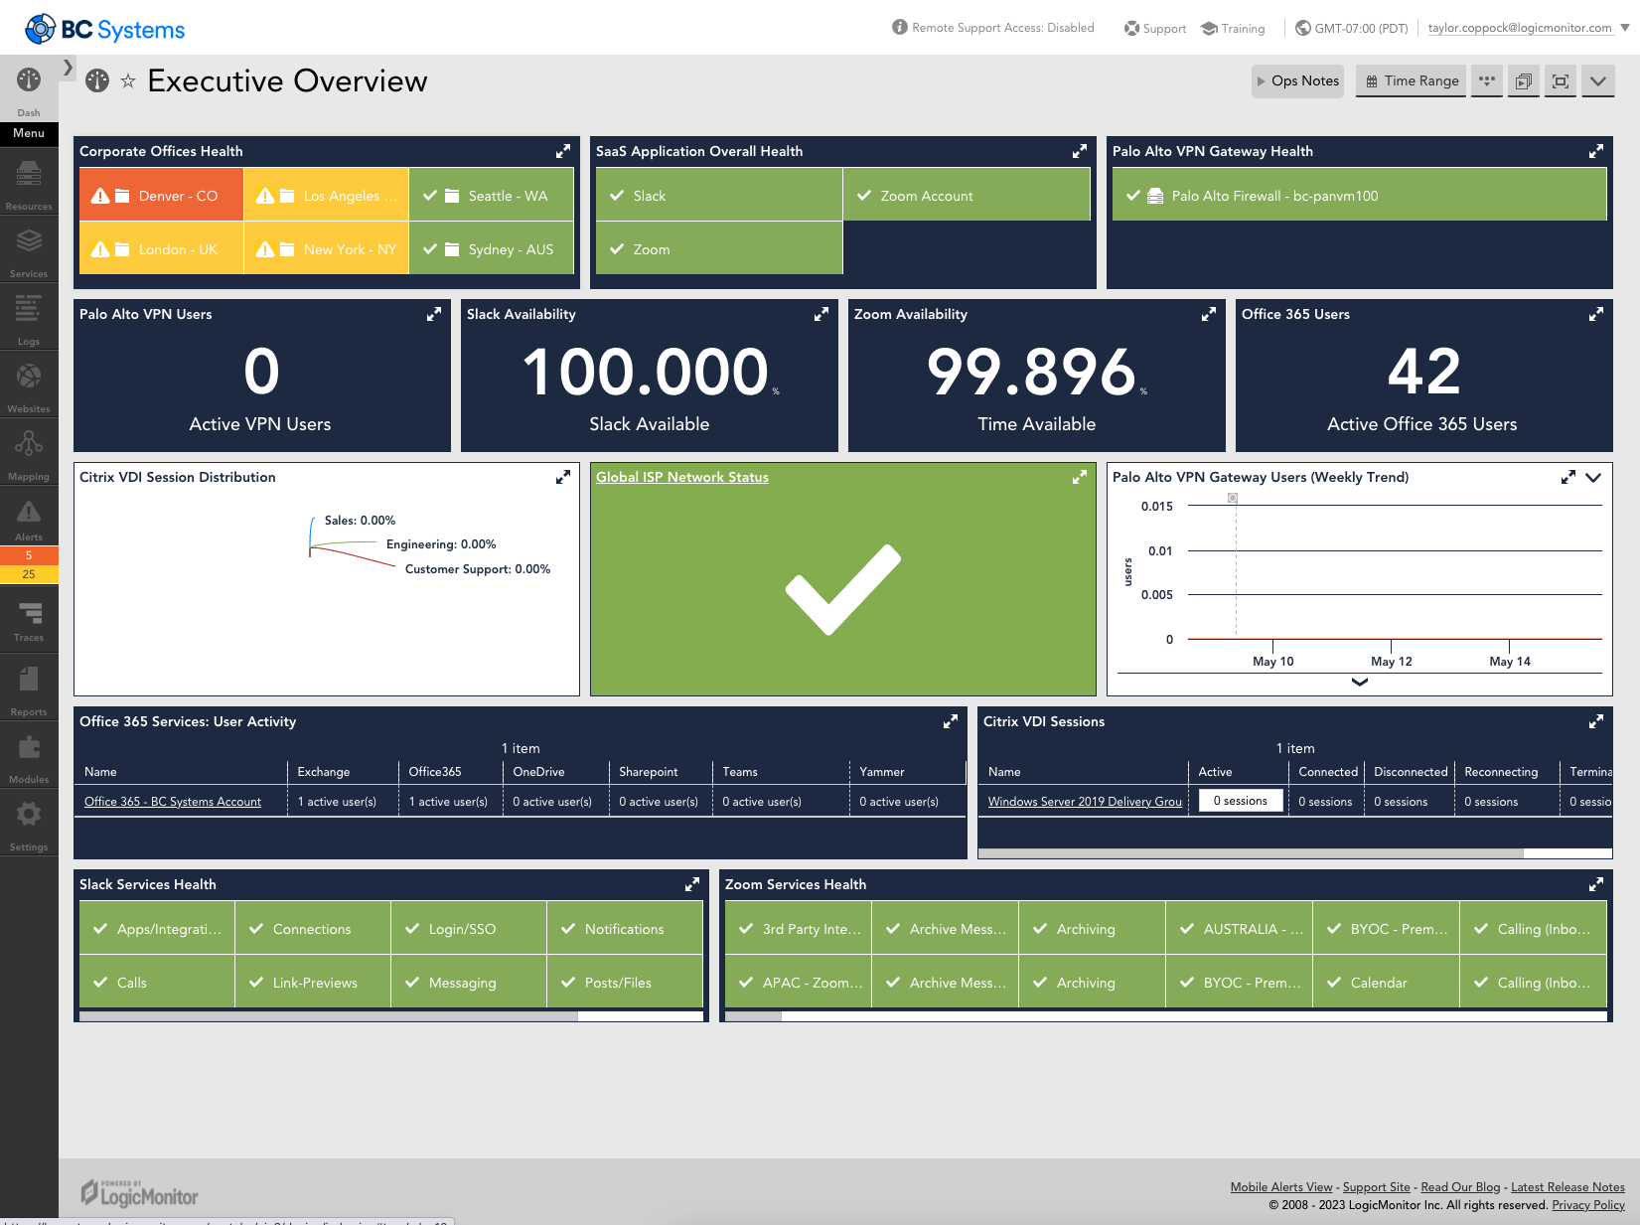The width and height of the screenshot is (1640, 1225).
Task: Open Websites from the left sidebar
Action: click(x=29, y=386)
